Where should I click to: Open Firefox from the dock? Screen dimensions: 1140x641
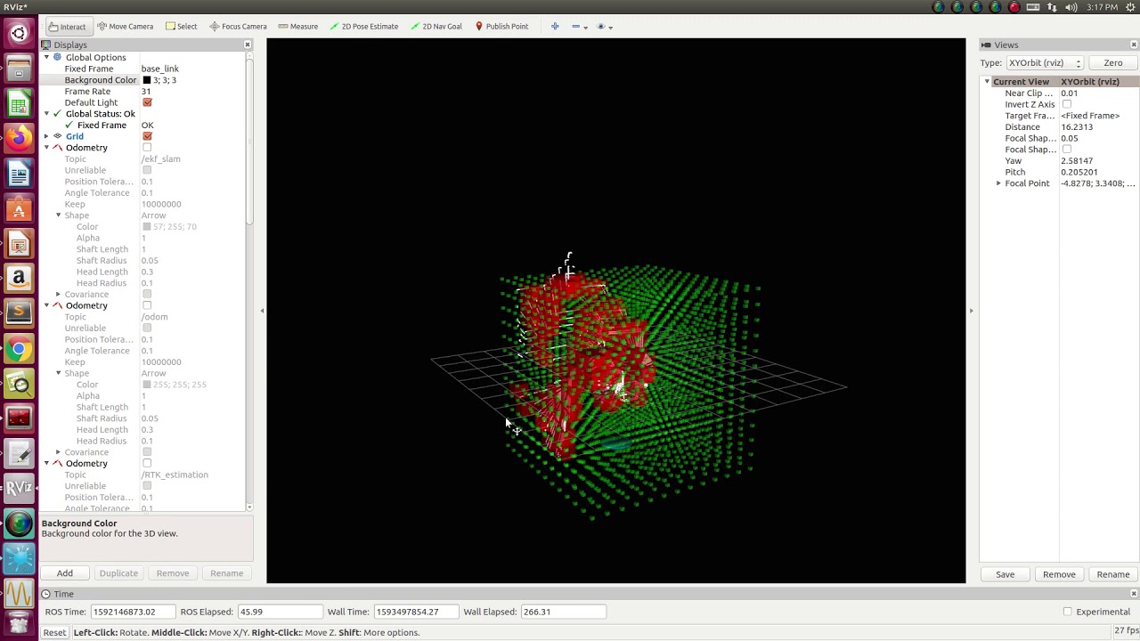(x=19, y=138)
